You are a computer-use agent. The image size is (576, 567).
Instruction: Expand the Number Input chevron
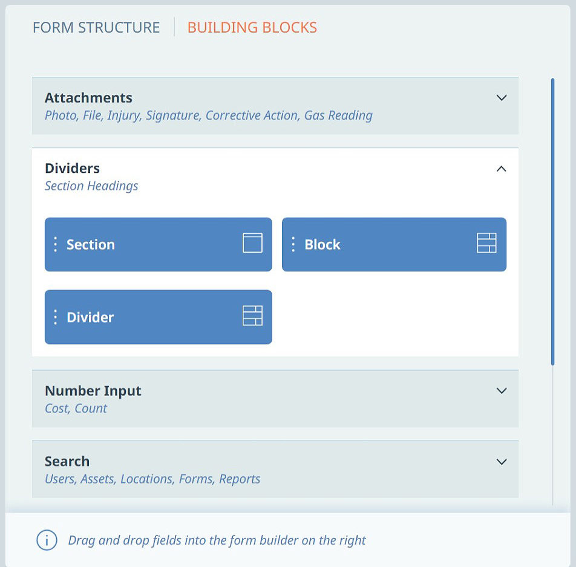pos(502,391)
